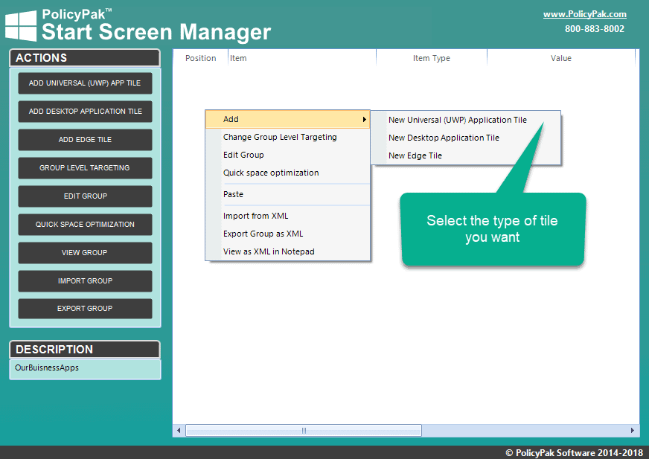Click the View Group button
The height and width of the screenshot is (459, 649).
click(85, 252)
